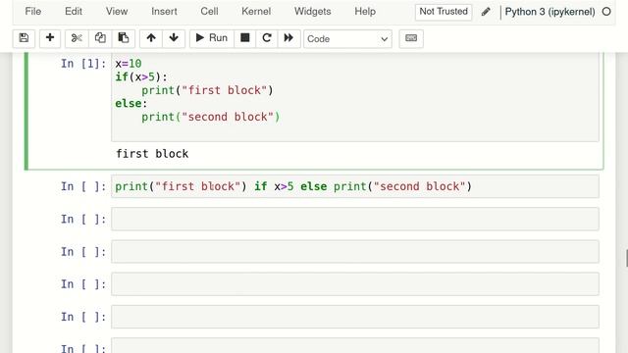Run the selected cell
This screenshot has height=353, width=628.
212,38
